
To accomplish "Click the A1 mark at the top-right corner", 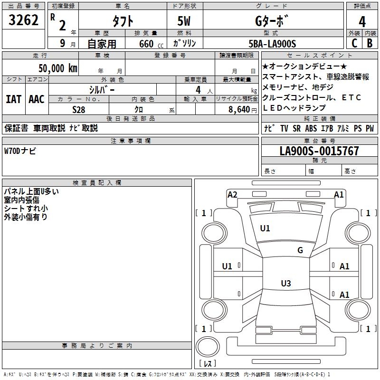I will pyautogui.click(x=339, y=194).
